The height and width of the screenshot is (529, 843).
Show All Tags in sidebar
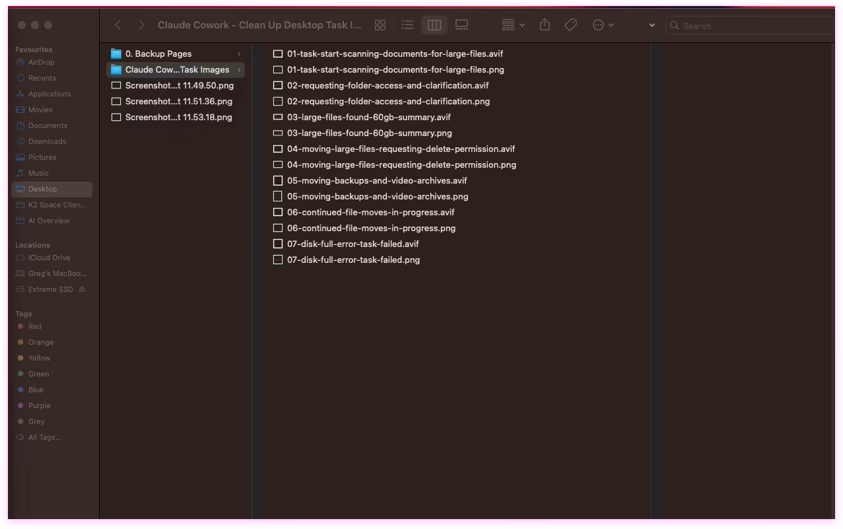tap(44, 437)
